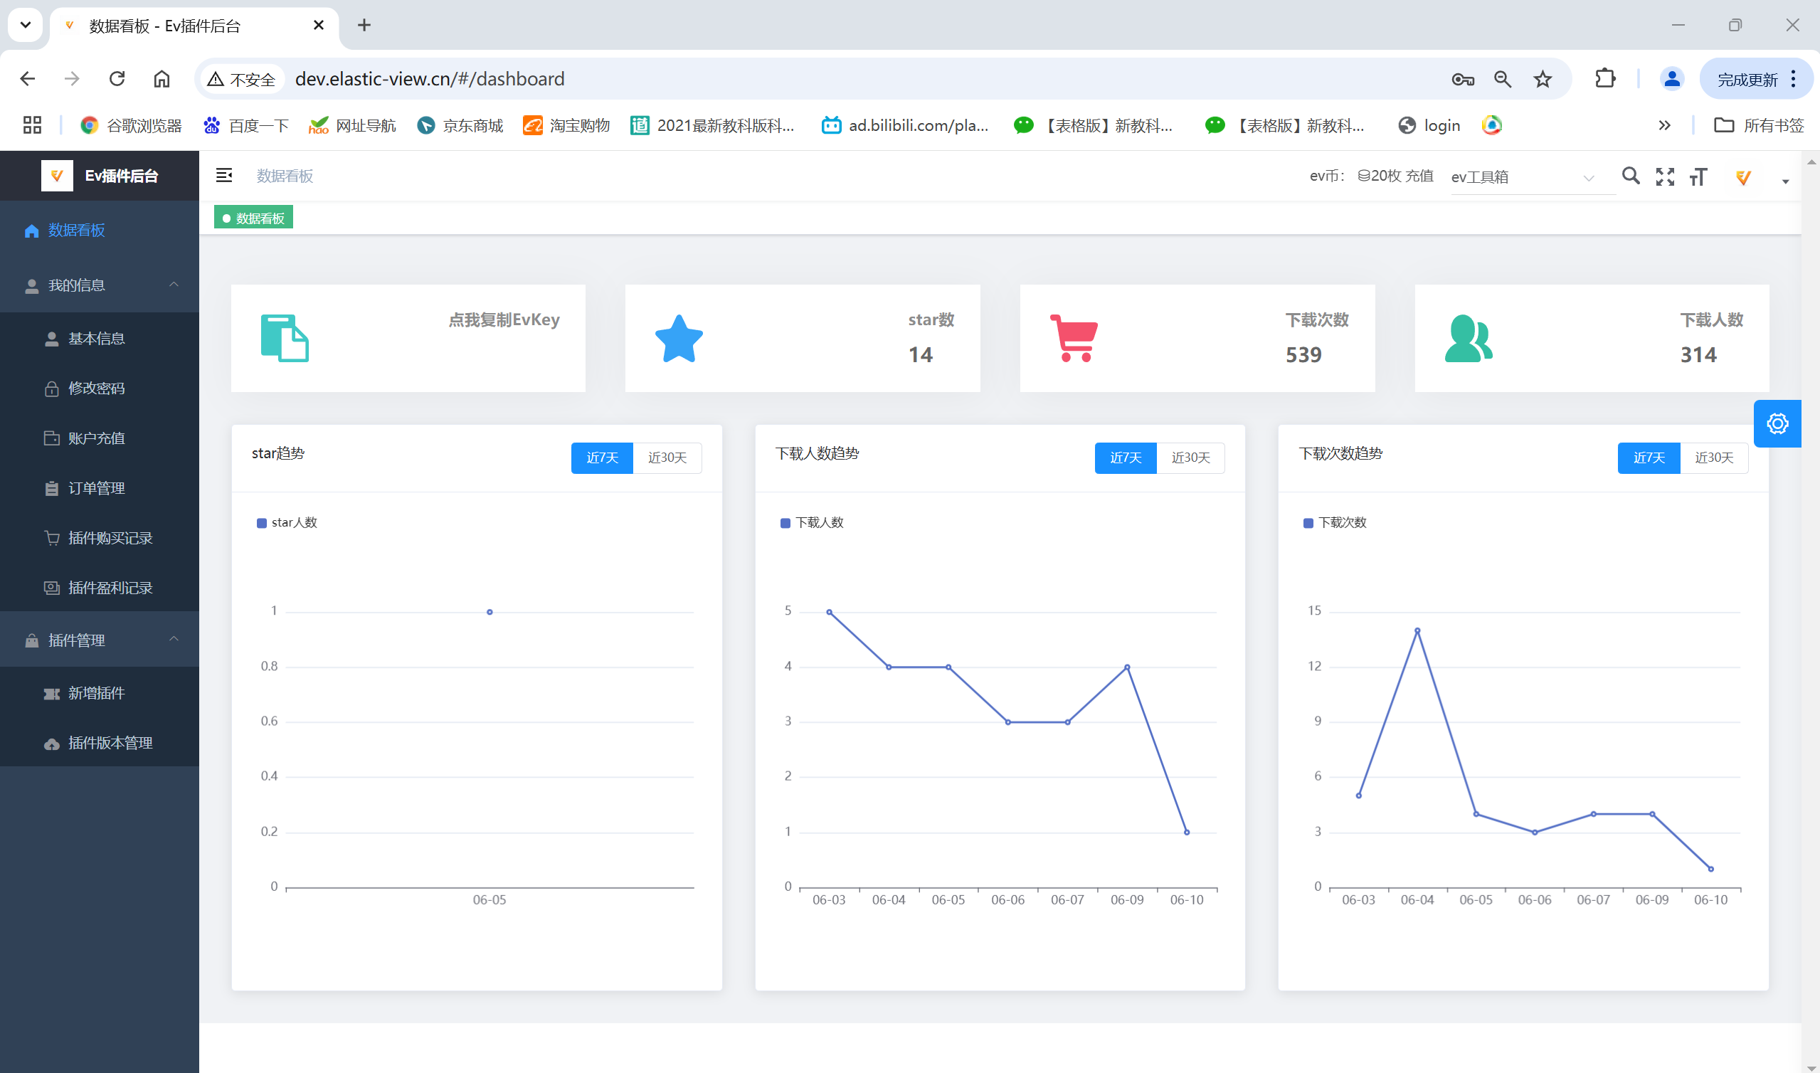Open 新增插件 menu item
Image resolution: width=1820 pixels, height=1073 pixels.
click(100, 692)
